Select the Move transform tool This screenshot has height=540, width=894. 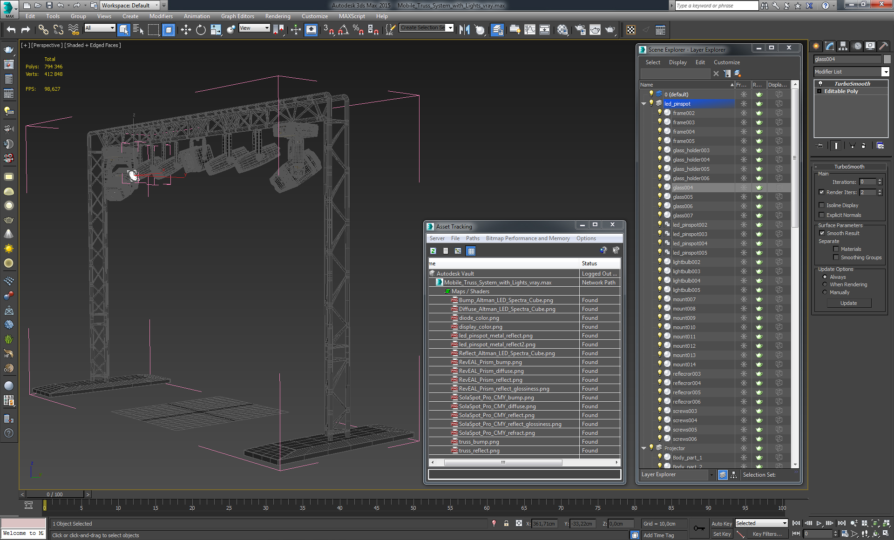[x=186, y=30]
